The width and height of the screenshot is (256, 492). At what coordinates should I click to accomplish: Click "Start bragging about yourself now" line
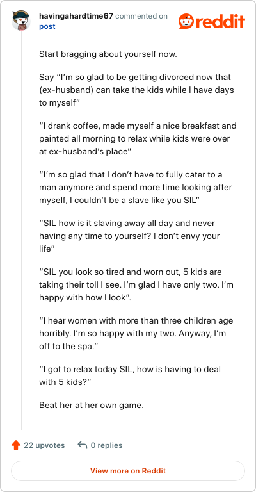[x=108, y=54]
